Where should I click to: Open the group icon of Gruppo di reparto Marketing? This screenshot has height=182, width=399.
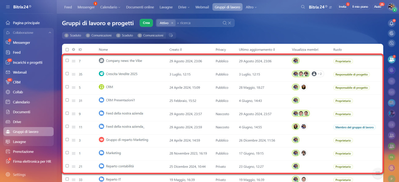[x=101, y=140]
